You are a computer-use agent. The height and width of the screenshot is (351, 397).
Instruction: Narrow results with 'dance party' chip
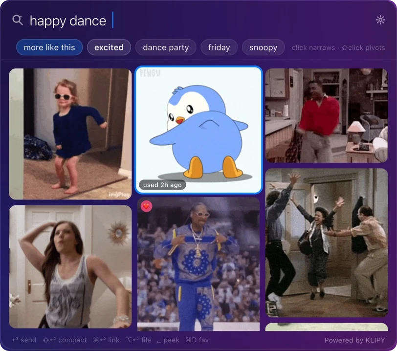click(166, 47)
